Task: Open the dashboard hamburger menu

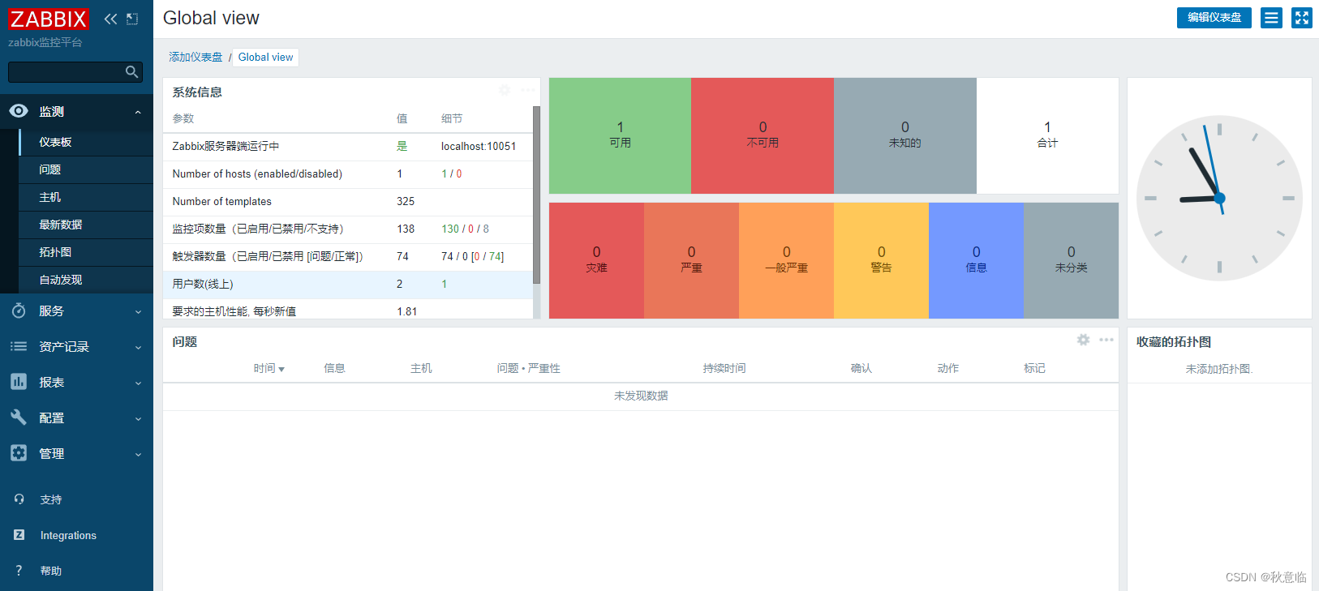Action: coord(1271,18)
